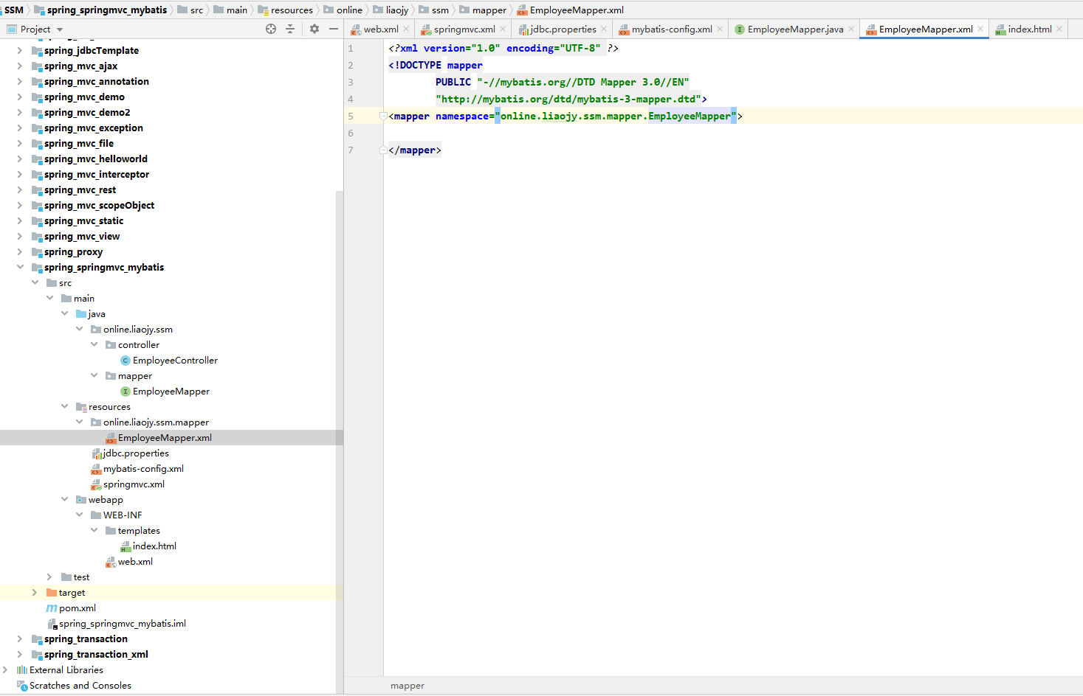Select EmployeeMapper.xml in project tree
Image resolution: width=1083 pixels, height=696 pixels.
point(171,438)
